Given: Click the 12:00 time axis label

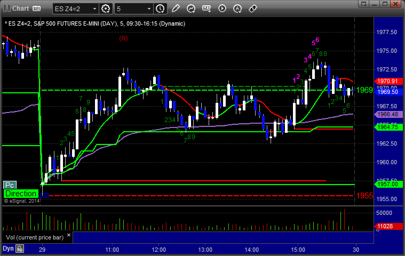Looking at the screenshot, I should tap(158, 250).
